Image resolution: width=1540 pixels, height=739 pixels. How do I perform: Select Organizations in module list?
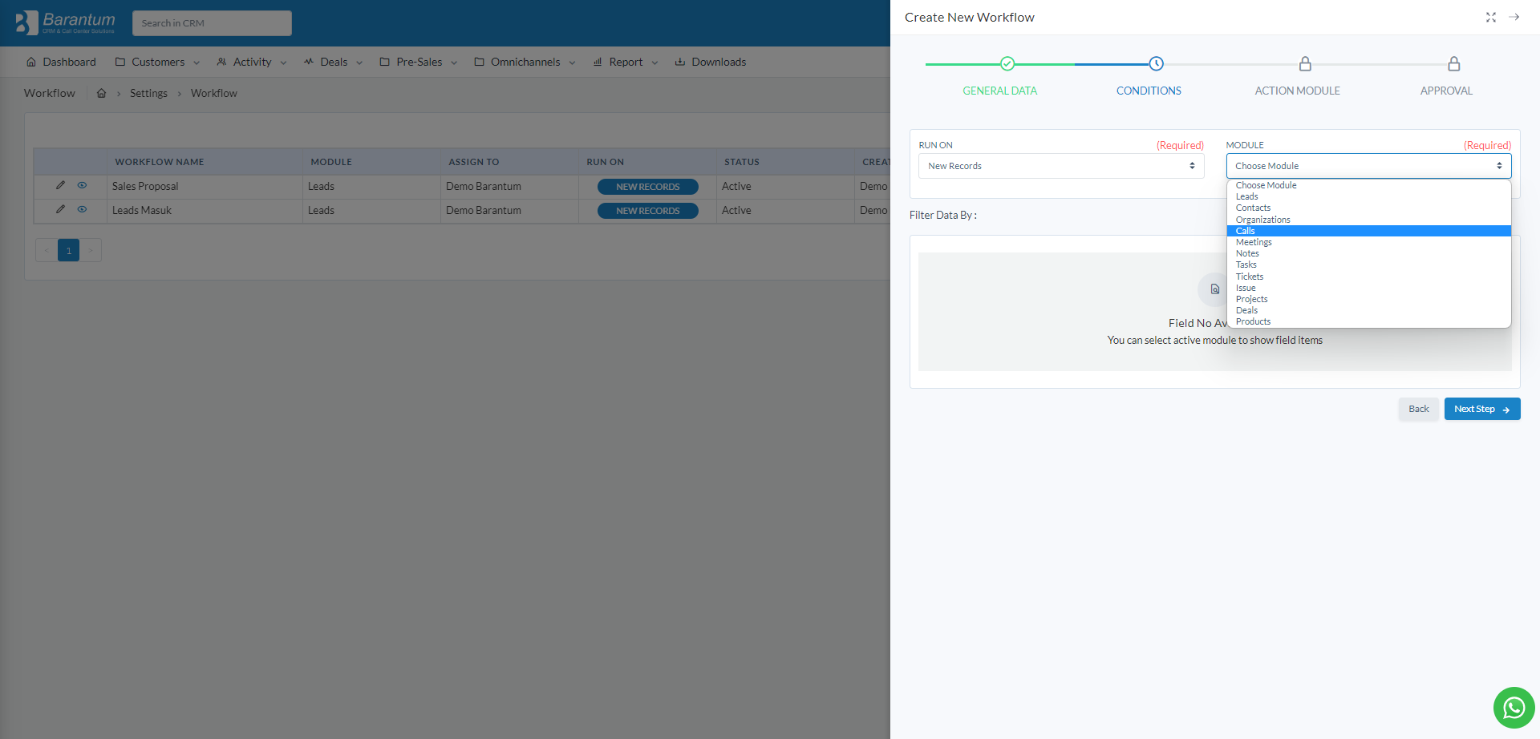(x=1368, y=220)
